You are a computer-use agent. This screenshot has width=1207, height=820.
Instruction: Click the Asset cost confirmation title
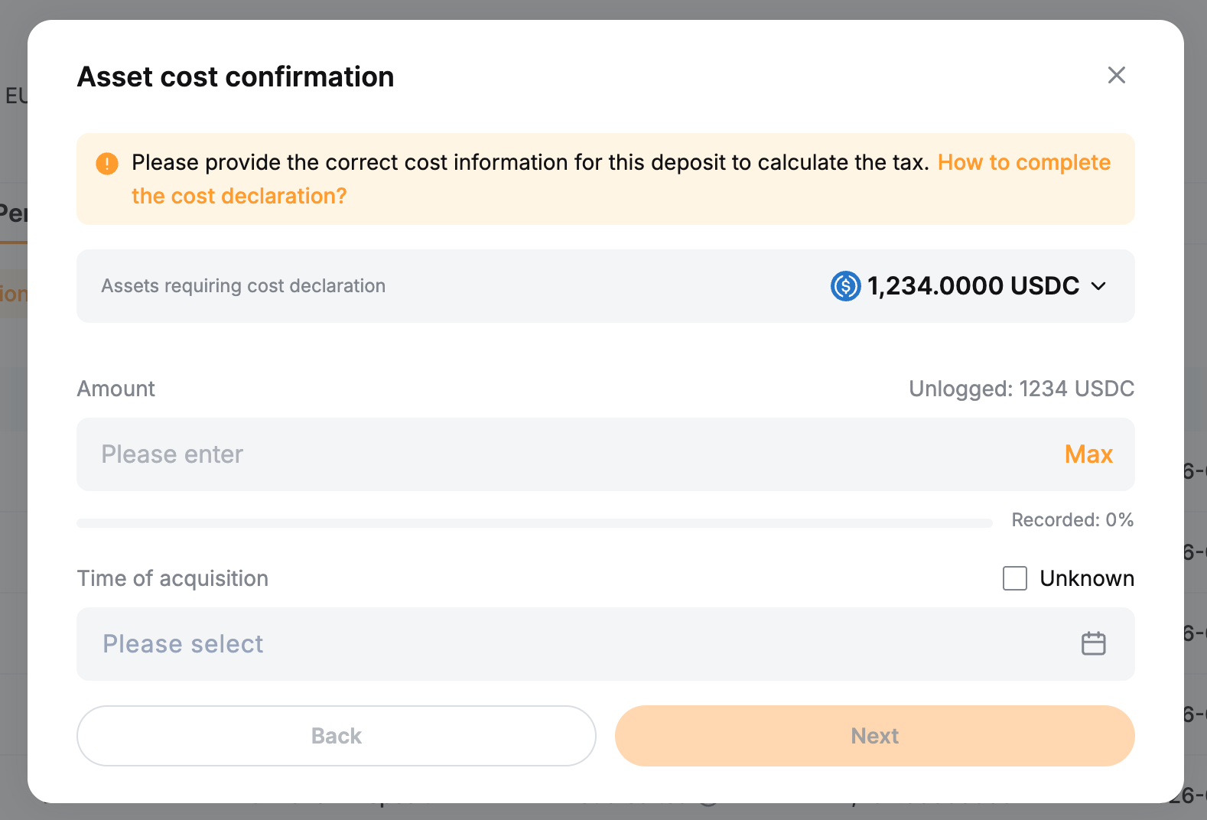coord(236,77)
